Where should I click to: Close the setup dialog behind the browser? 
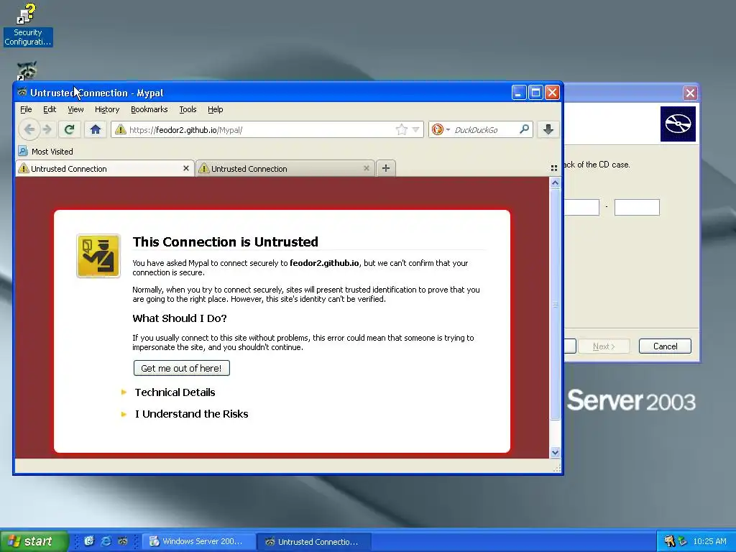[689, 93]
